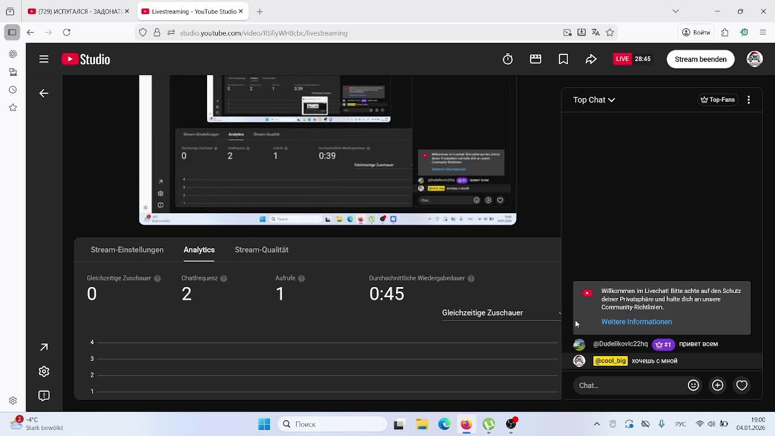The image size is (775, 436).
Task: Open the Studio sidebar settings gear
Action: [44, 371]
